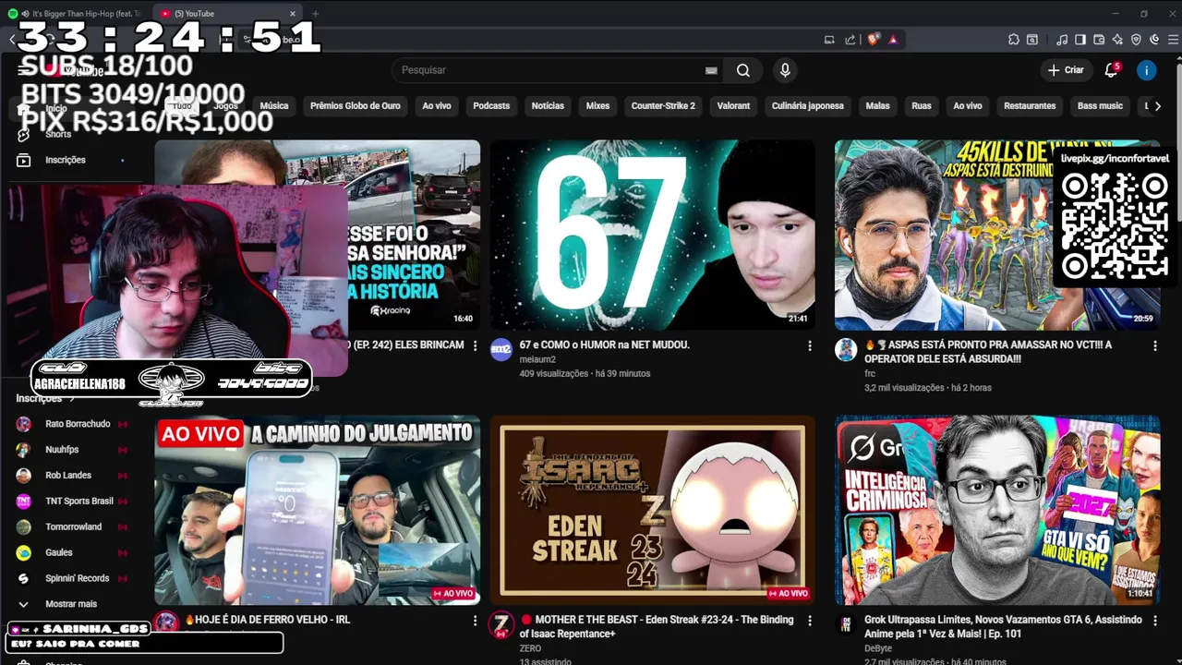Open Rob Landes subscription channel
This screenshot has height=665, width=1182.
point(71,476)
